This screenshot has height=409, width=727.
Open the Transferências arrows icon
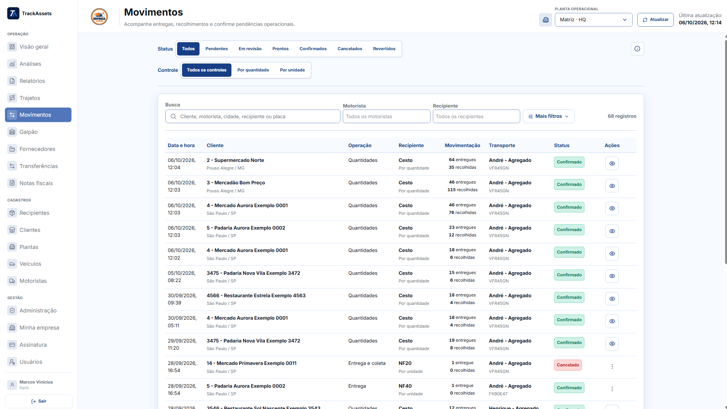pos(12,166)
